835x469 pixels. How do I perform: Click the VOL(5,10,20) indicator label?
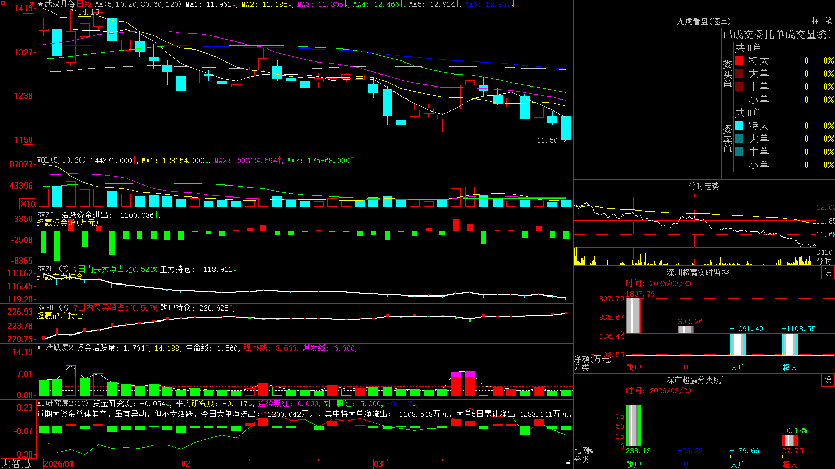(61, 161)
